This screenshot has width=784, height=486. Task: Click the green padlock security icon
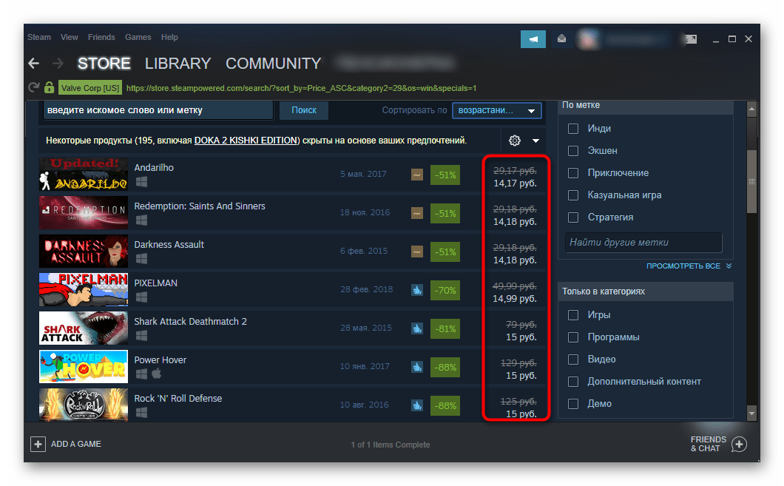pyautogui.click(x=49, y=88)
